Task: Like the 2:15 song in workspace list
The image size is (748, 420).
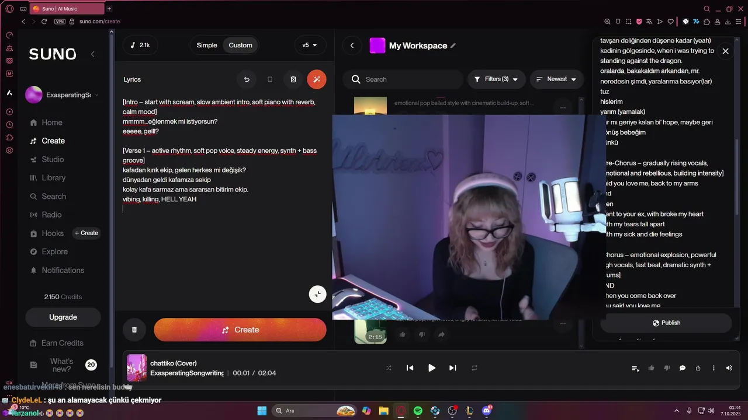Action: [402, 334]
